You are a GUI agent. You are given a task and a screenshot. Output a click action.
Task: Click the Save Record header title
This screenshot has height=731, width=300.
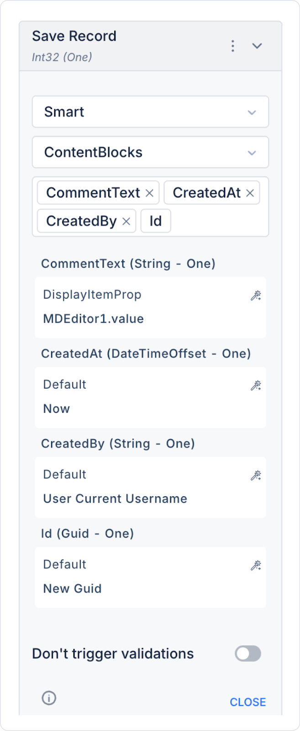tap(74, 36)
